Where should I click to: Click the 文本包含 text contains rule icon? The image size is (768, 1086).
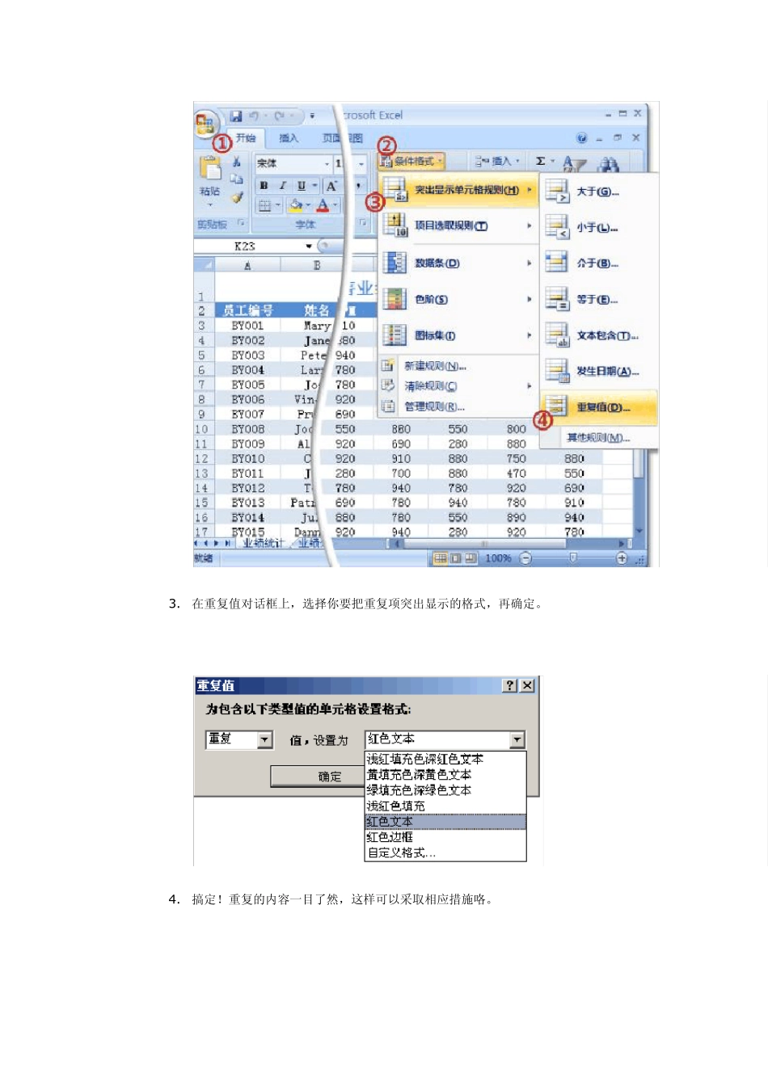[557, 335]
